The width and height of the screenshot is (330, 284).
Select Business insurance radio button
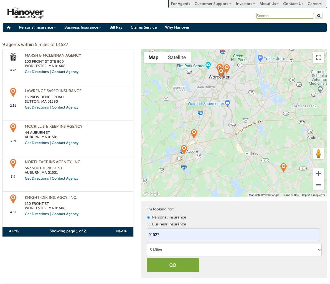[x=148, y=224]
